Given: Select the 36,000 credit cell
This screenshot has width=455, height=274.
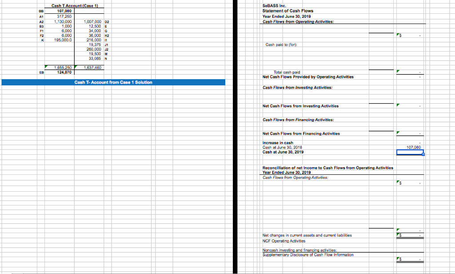Looking at the screenshot, I should click(x=95, y=36).
